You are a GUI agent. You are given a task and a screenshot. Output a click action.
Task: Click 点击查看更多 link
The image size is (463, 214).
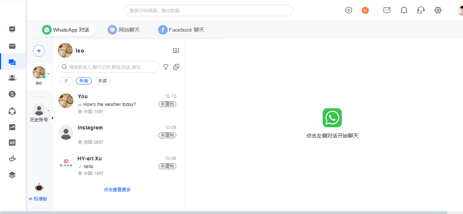(117, 190)
